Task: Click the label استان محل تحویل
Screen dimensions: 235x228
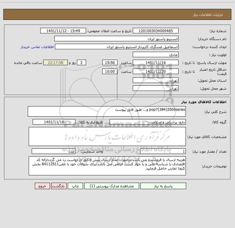Action: pos(212,81)
